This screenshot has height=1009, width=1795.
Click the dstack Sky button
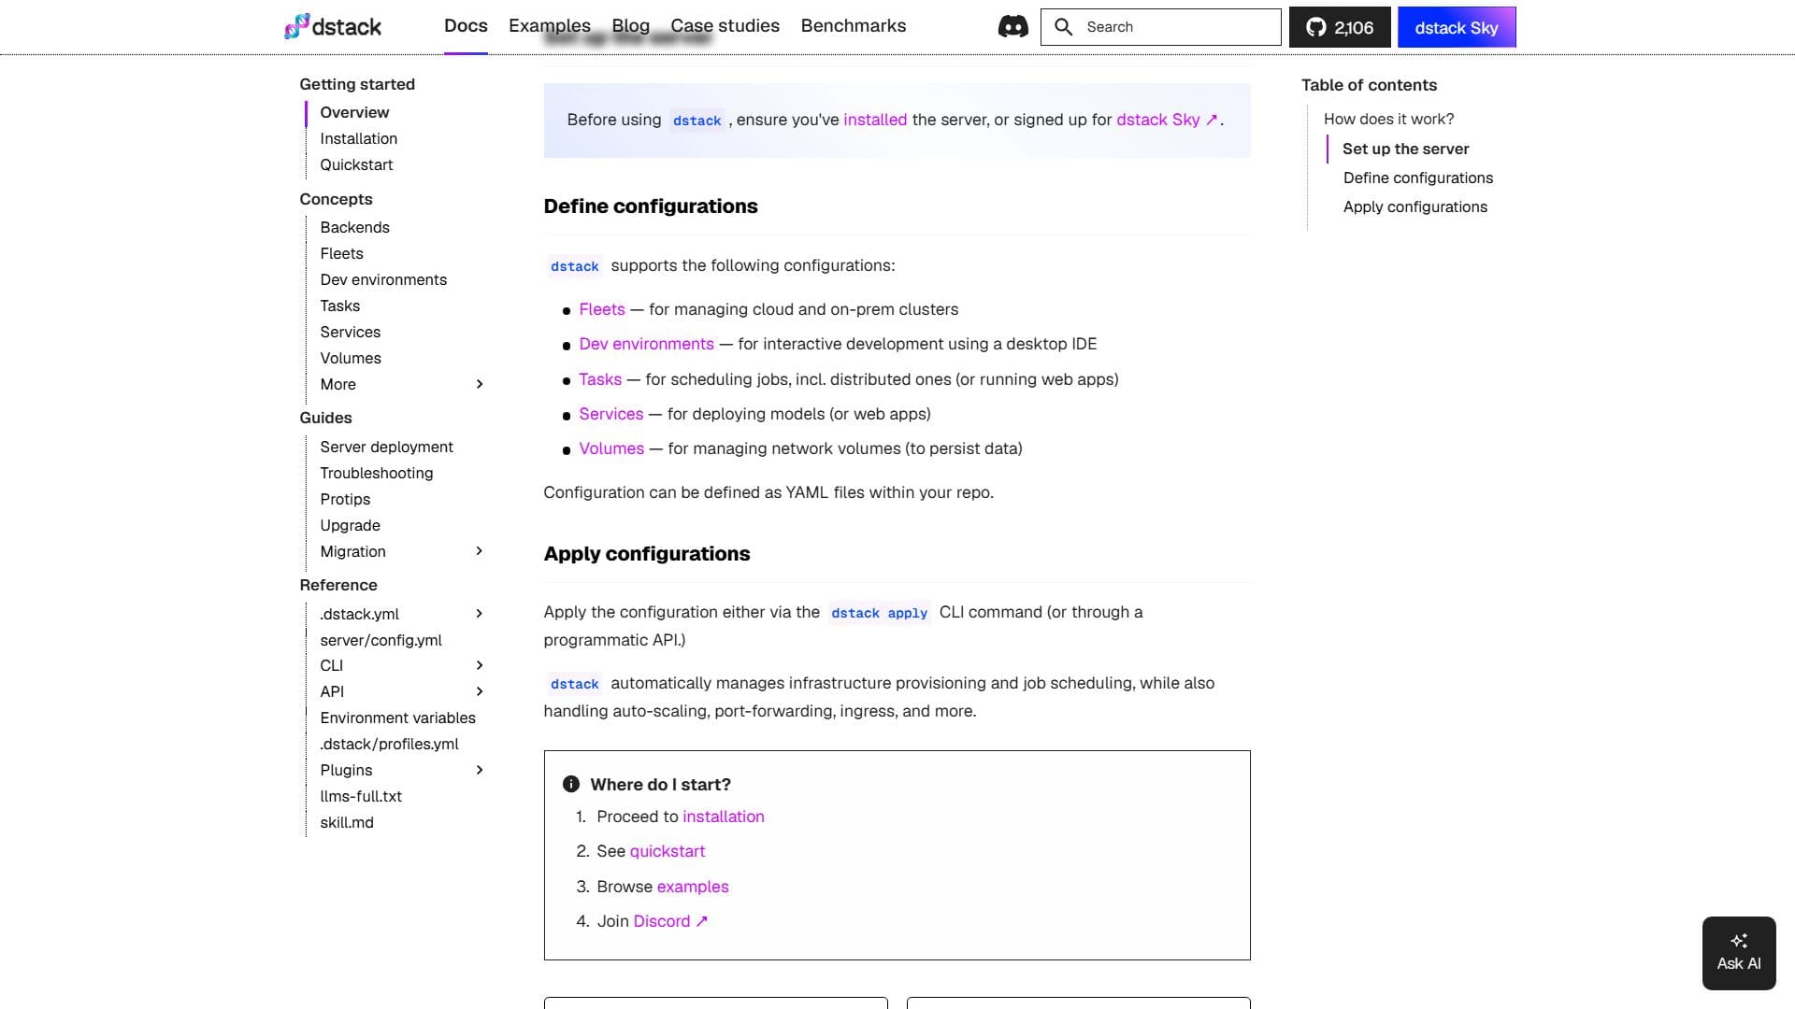click(1457, 27)
